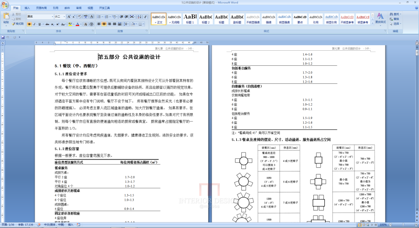This screenshot has width=419, height=228.
Task: Click the Phonetic Guide (变) icon
Action: pyautogui.click(x=85, y=17)
